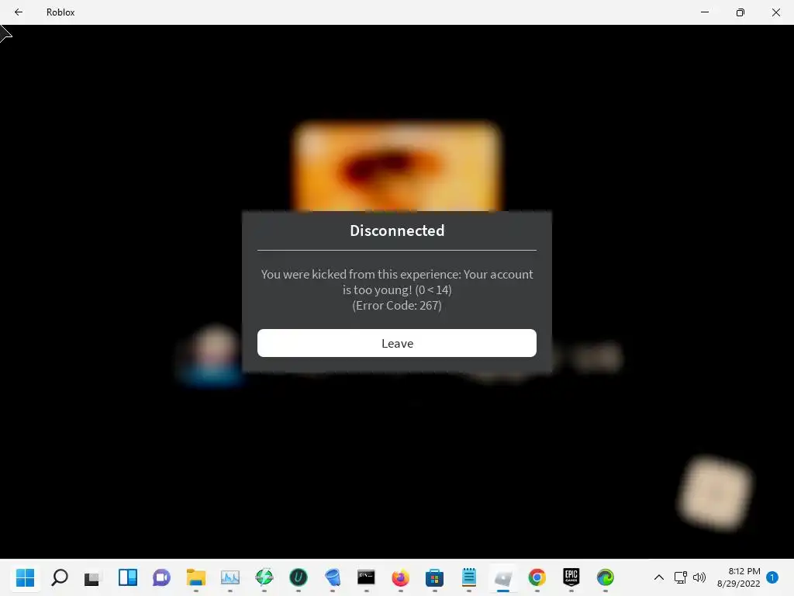Viewport: 794px width, 596px height.
Task: Open the Widgets panel icon
Action: (128, 577)
